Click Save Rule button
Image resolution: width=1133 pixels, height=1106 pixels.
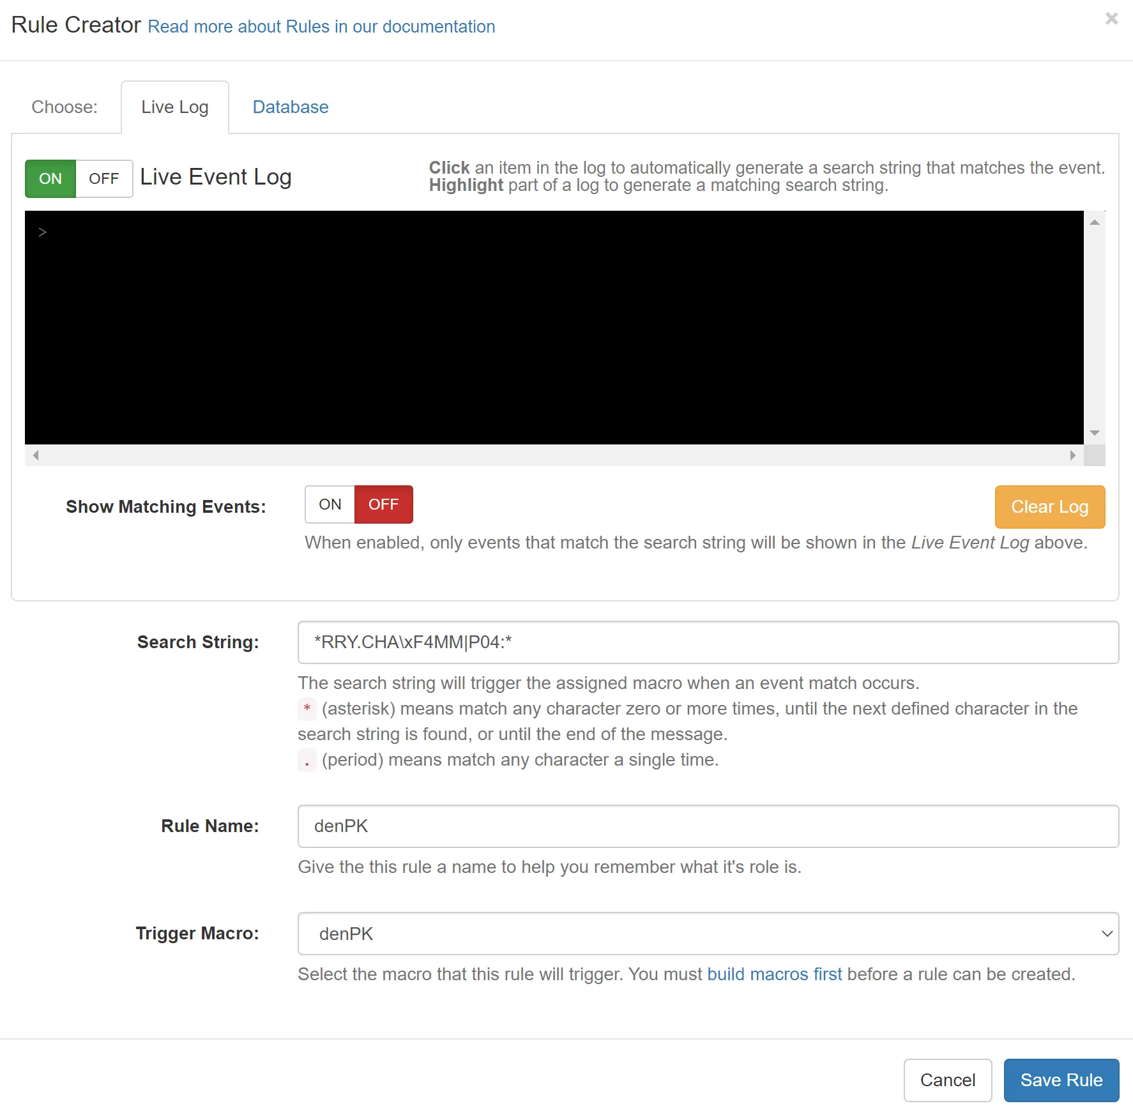pyautogui.click(x=1061, y=1080)
